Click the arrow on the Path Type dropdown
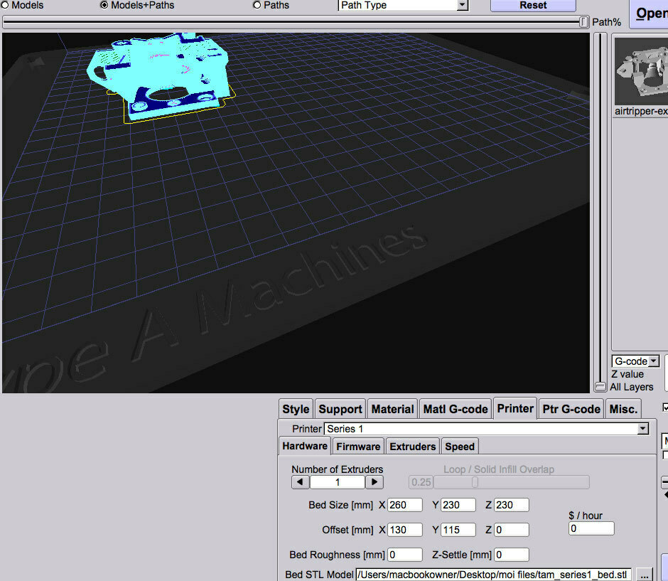668x581 pixels. [463, 6]
